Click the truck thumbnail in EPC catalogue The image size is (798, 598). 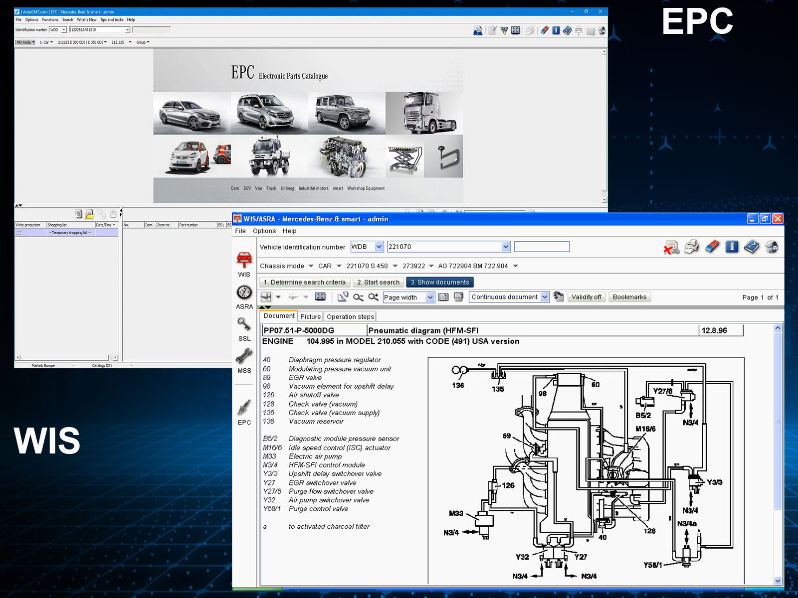[x=423, y=113]
